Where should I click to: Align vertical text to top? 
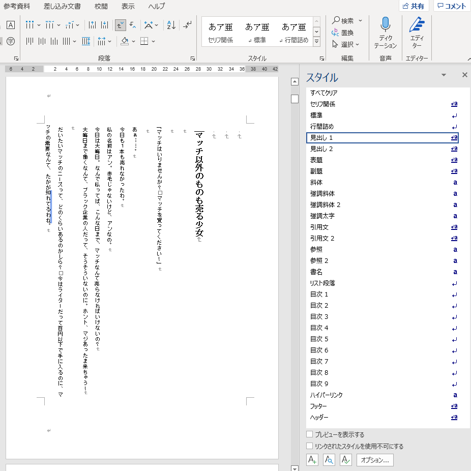point(30,41)
